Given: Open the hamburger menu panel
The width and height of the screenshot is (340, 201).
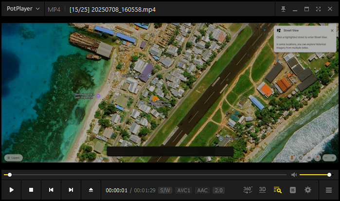Looking at the screenshot, I should coord(329,190).
